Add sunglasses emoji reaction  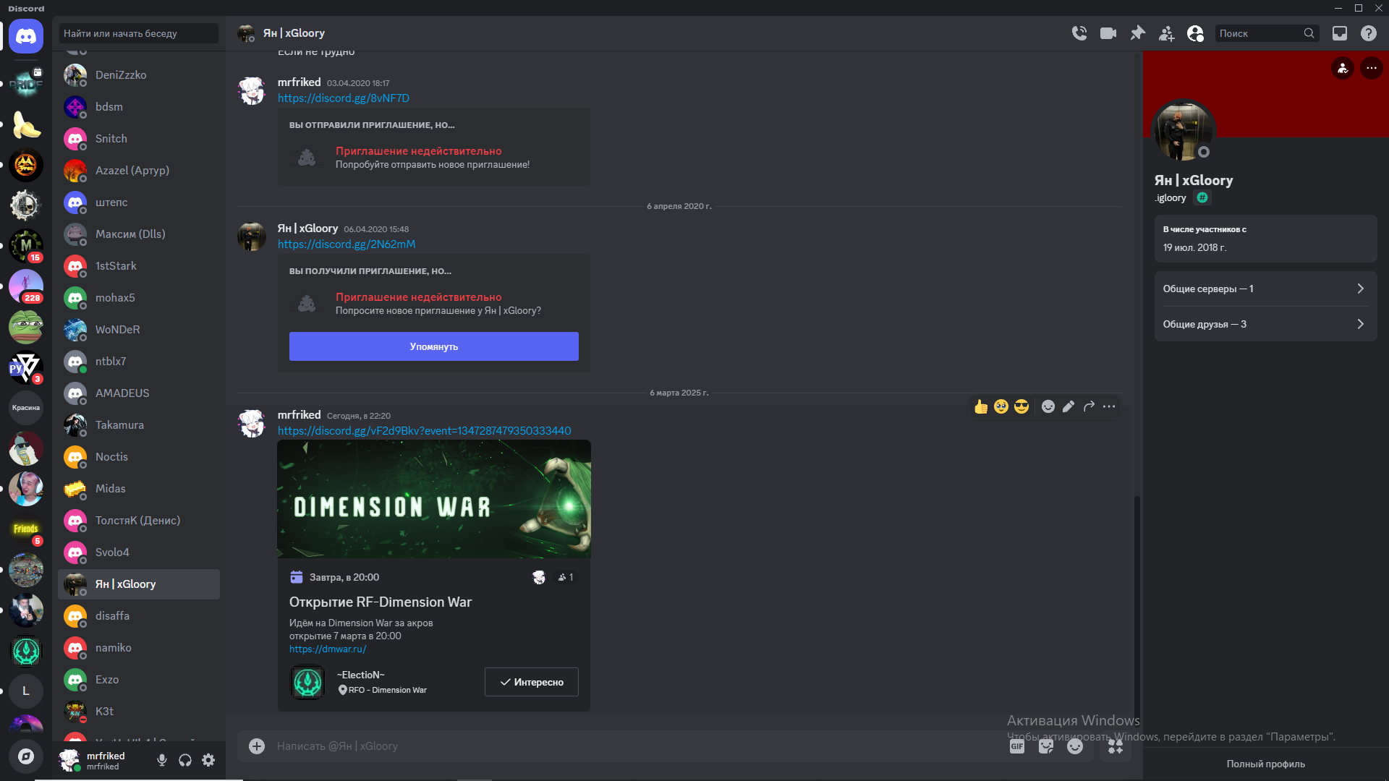(1021, 406)
